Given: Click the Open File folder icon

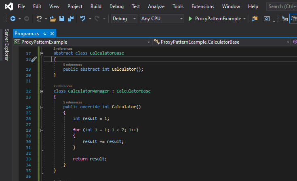Looking at the screenshot, I should pos(53,19).
